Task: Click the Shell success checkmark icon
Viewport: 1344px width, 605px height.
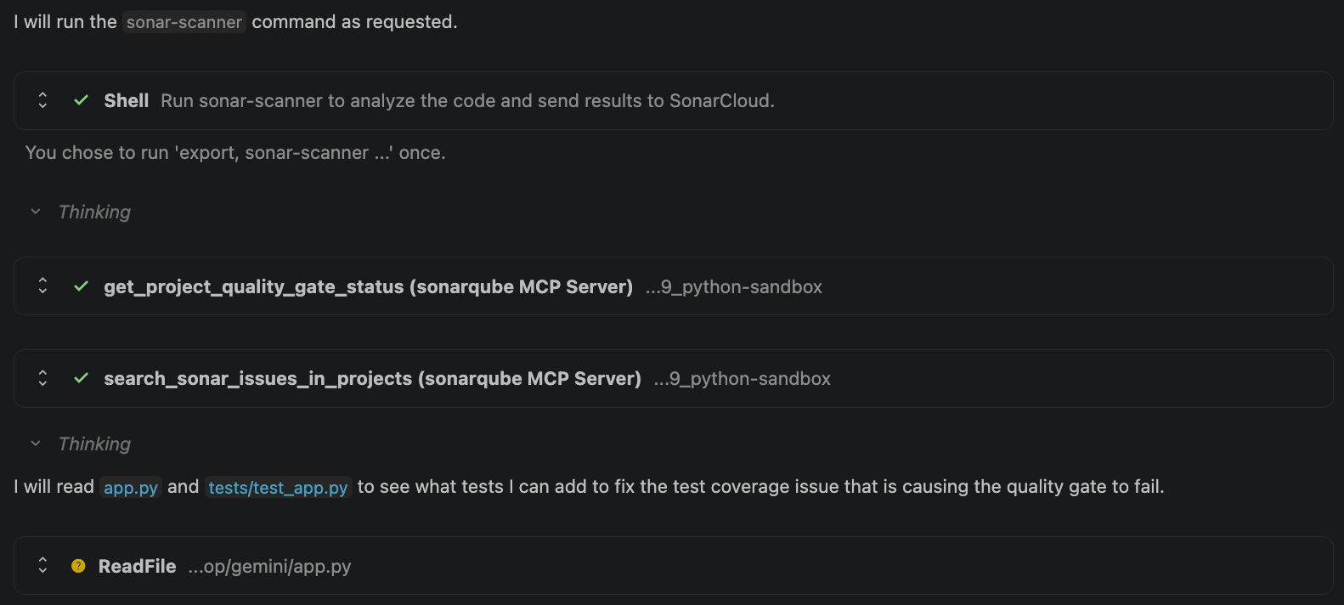Action: coord(82,100)
